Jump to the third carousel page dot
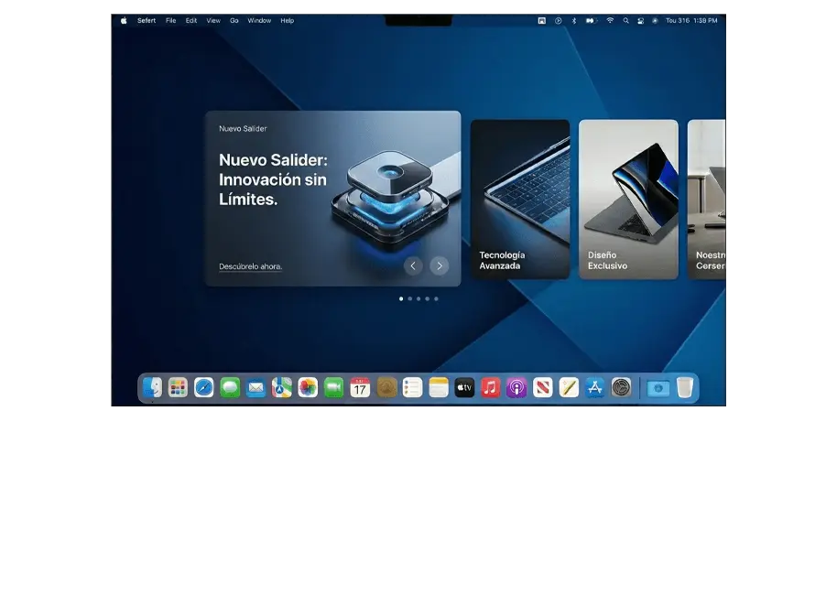Image resolution: width=837 pixels, height=595 pixels. coord(418,298)
